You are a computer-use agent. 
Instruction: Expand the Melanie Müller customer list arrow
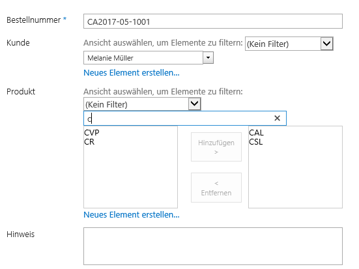click(208, 57)
